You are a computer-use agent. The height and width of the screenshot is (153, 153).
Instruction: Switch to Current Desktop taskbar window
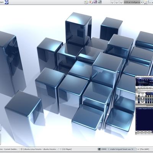[x=10, y=149]
